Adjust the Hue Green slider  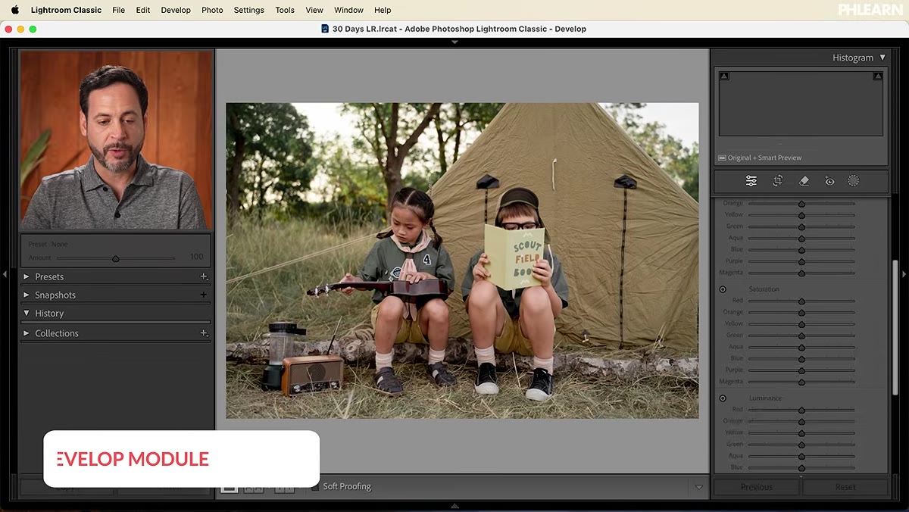point(801,226)
